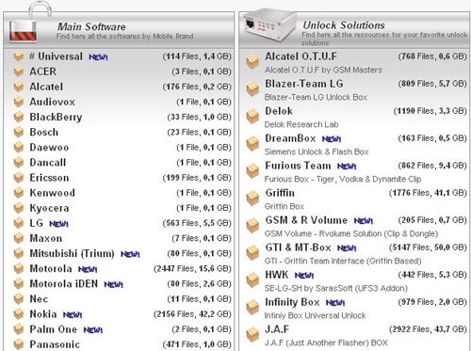This screenshot has width=471, height=351.
Task: Click the NEW! badge next to Nokia
Action: click(x=73, y=314)
